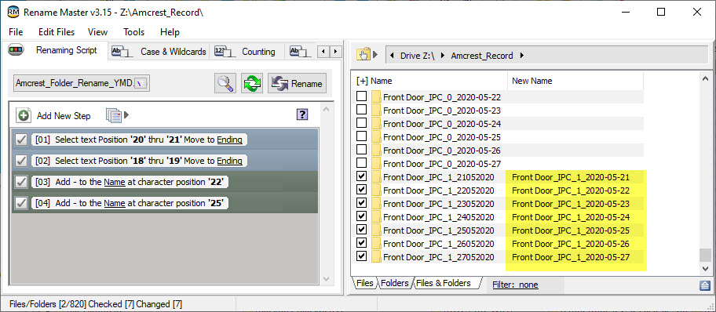Screen dimensions: 716x312
Task: Click the Ending link in step [02]
Action: (230, 161)
